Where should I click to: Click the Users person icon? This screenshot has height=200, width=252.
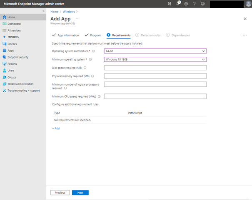point(5,71)
